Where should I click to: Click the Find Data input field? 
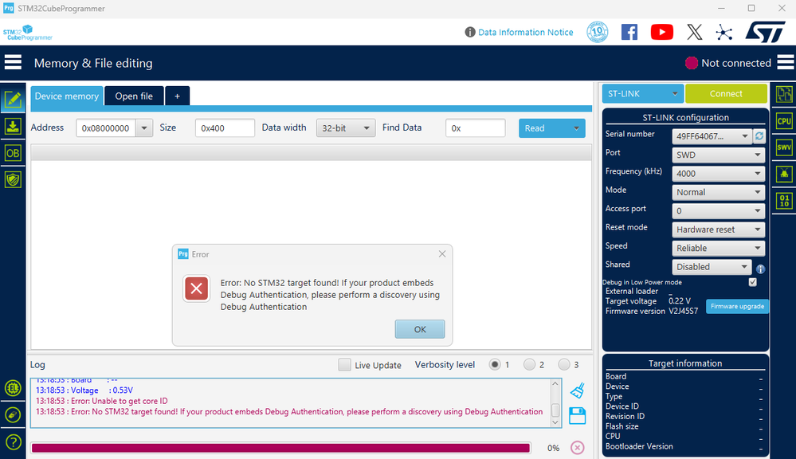tap(476, 128)
